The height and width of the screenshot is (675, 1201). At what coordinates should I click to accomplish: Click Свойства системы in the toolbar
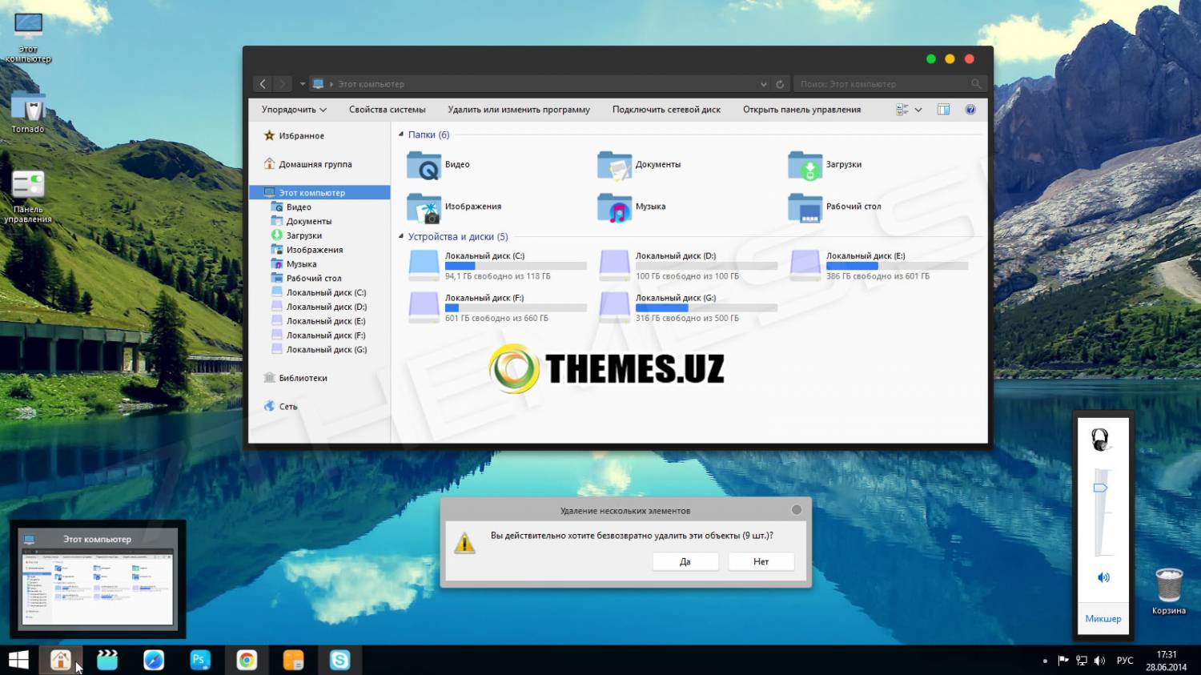[x=387, y=110]
